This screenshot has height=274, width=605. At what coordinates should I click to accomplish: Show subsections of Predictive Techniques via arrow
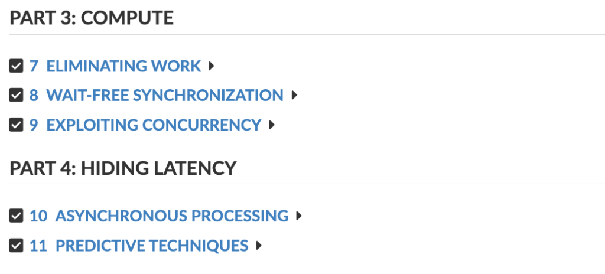pyautogui.click(x=259, y=245)
